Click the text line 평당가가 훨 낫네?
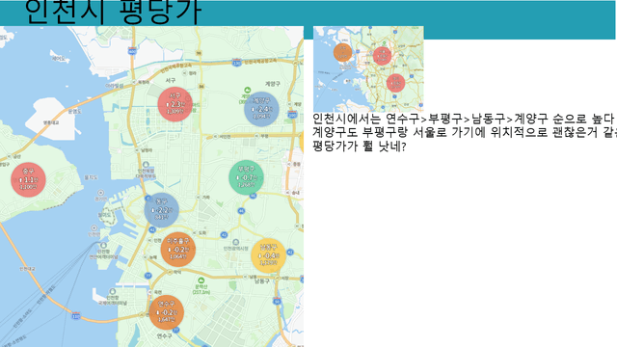This screenshot has width=617, height=347. [x=359, y=146]
